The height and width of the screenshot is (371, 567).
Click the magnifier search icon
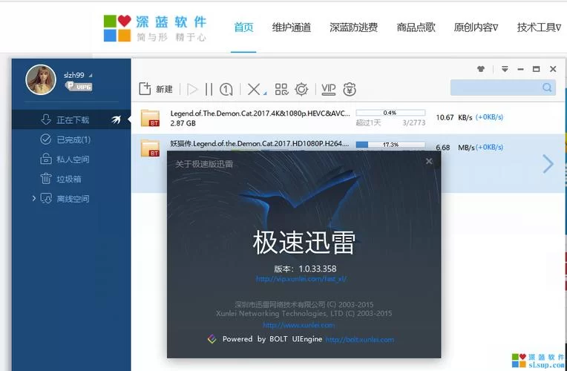coord(547,88)
